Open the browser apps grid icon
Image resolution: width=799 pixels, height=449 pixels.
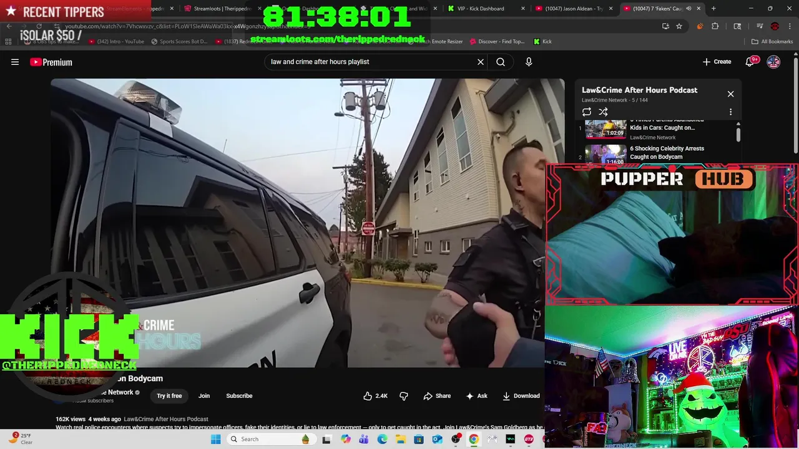click(x=8, y=41)
